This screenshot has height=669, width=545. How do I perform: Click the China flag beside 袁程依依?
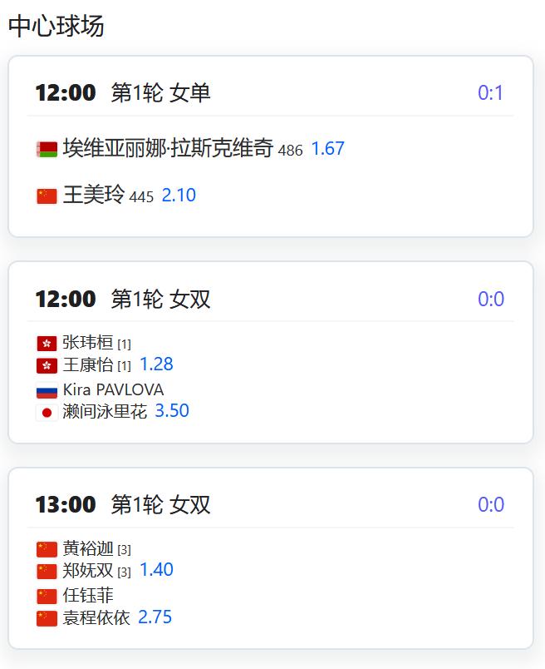[47, 618]
